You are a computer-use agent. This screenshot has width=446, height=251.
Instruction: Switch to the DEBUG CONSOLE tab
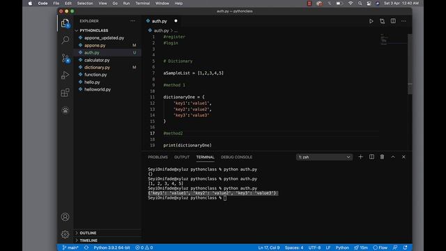[x=236, y=157]
